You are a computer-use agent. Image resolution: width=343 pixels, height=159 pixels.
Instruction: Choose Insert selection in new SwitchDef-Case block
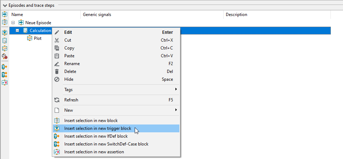[x=116, y=144]
